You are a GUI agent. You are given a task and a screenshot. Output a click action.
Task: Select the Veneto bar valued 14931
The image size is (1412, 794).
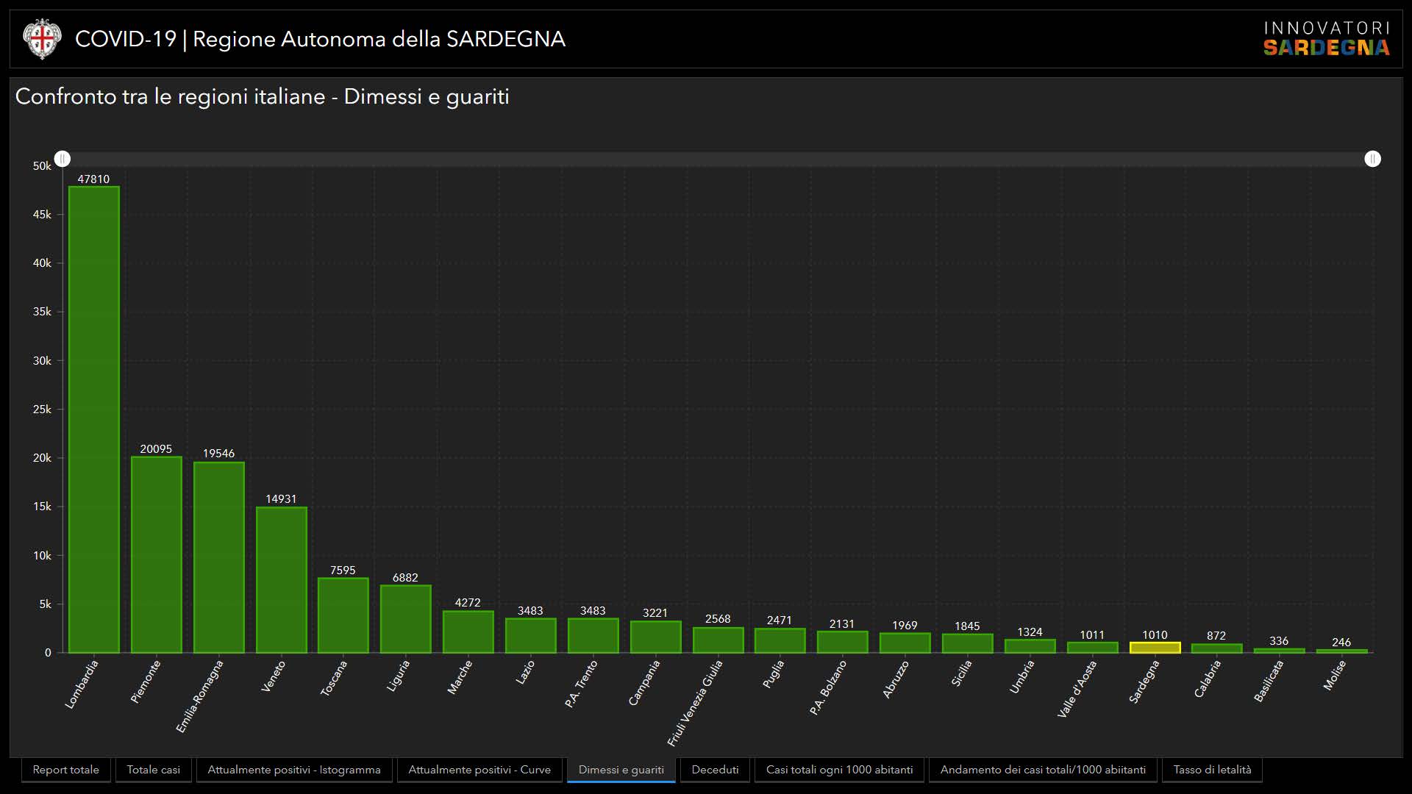pos(281,579)
